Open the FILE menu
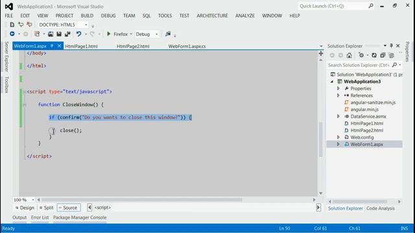415x233 pixels. coord(8,16)
